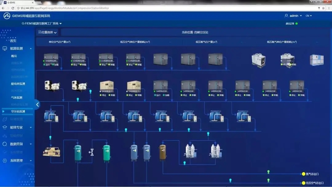Open the yellow chiller unit at bottom left

click(51, 152)
